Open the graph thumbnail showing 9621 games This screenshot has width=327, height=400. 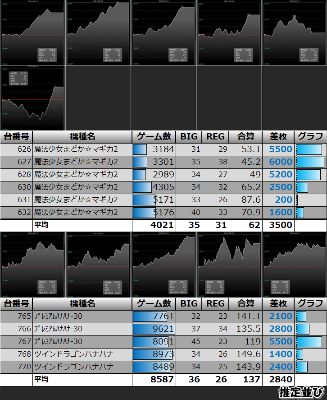98,265
